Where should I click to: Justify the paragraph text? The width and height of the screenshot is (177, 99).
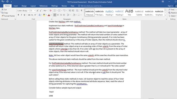(x=64, y=15)
